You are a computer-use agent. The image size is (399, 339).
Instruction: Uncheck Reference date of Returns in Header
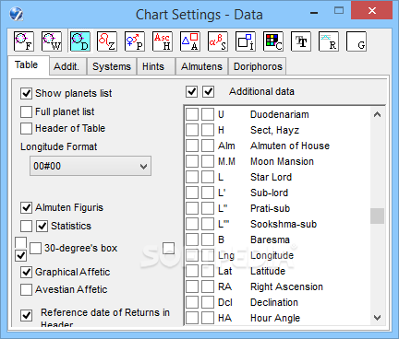click(x=26, y=315)
